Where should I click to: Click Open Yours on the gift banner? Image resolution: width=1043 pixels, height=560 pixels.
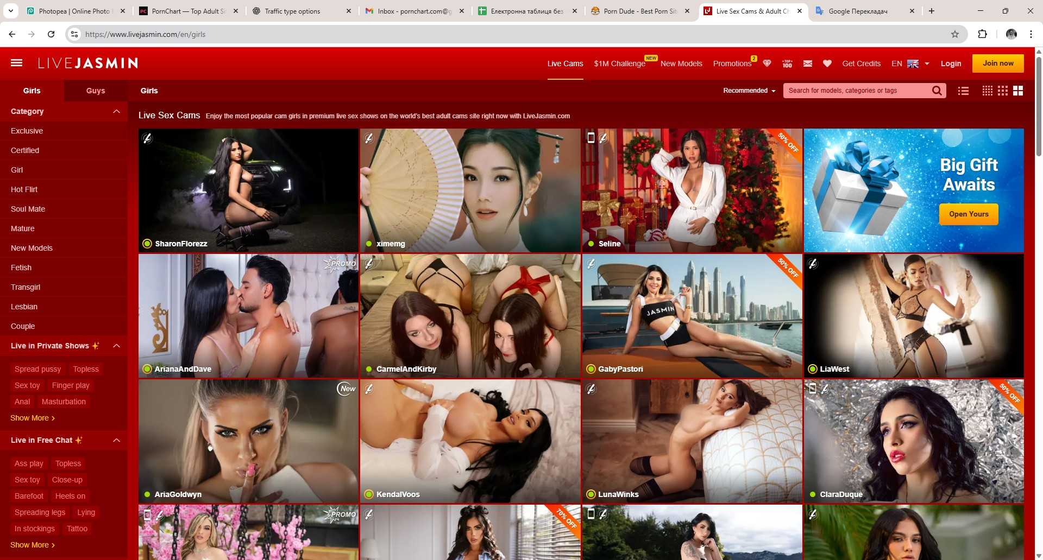968,214
